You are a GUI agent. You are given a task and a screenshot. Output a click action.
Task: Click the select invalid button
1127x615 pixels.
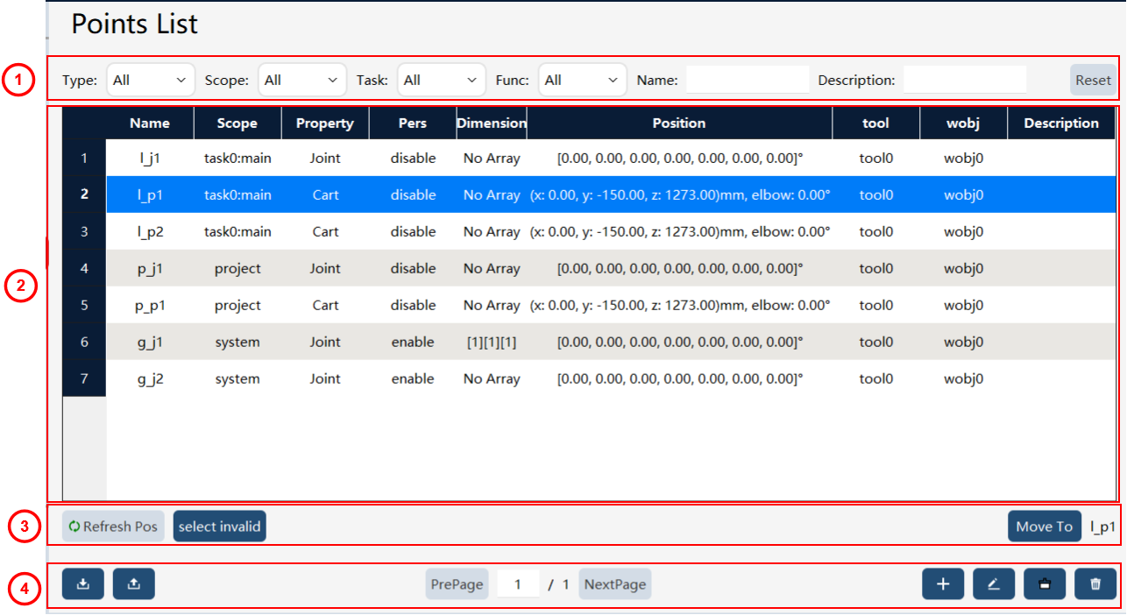(x=219, y=527)
